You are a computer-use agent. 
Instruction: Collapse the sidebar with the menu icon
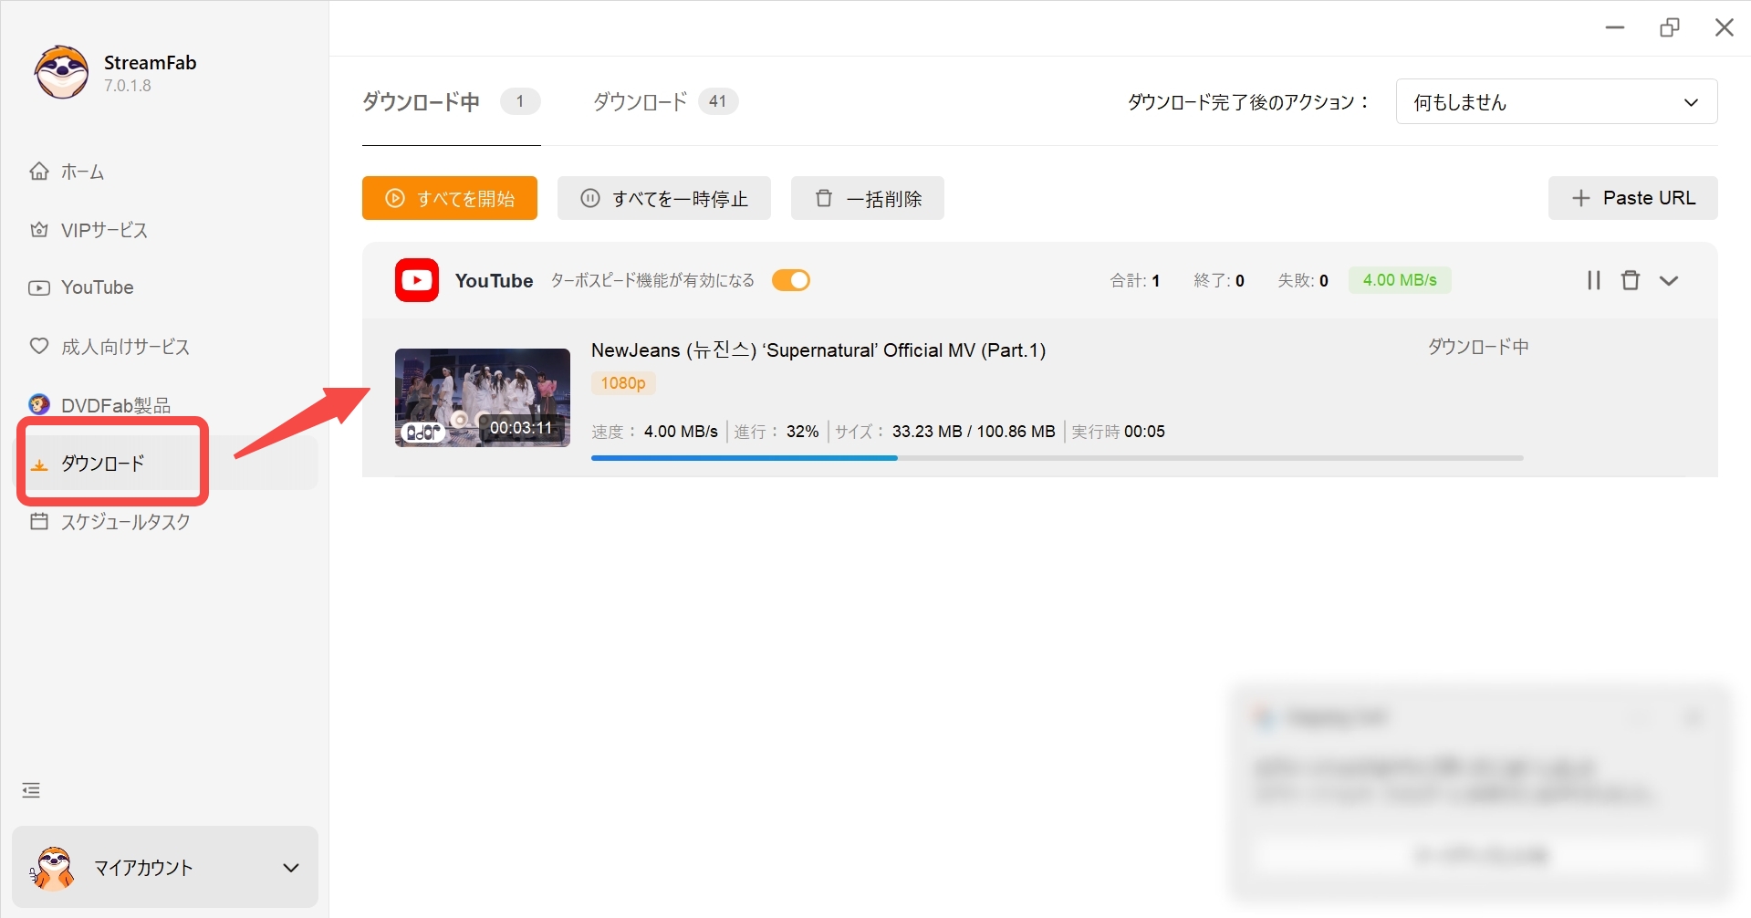(x=31, y=790)
